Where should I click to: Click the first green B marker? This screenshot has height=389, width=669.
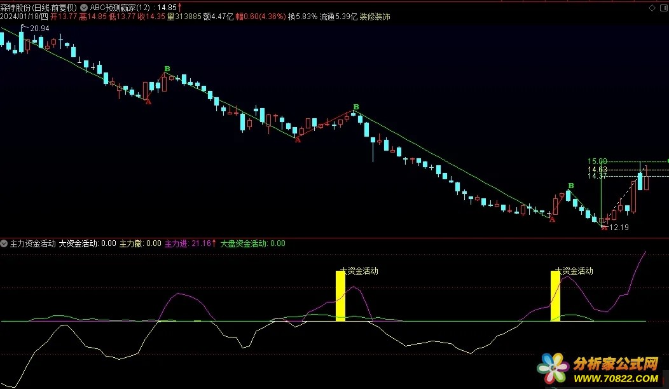click(x=167, y=69)
